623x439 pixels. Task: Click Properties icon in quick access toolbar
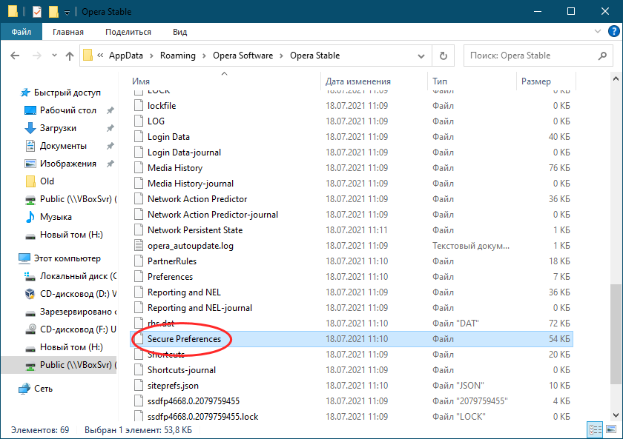[x=37, y=12]
